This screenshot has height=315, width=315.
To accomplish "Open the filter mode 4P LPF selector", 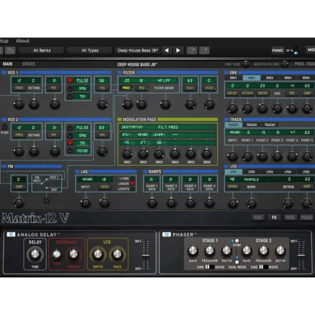I will [164, 80].
